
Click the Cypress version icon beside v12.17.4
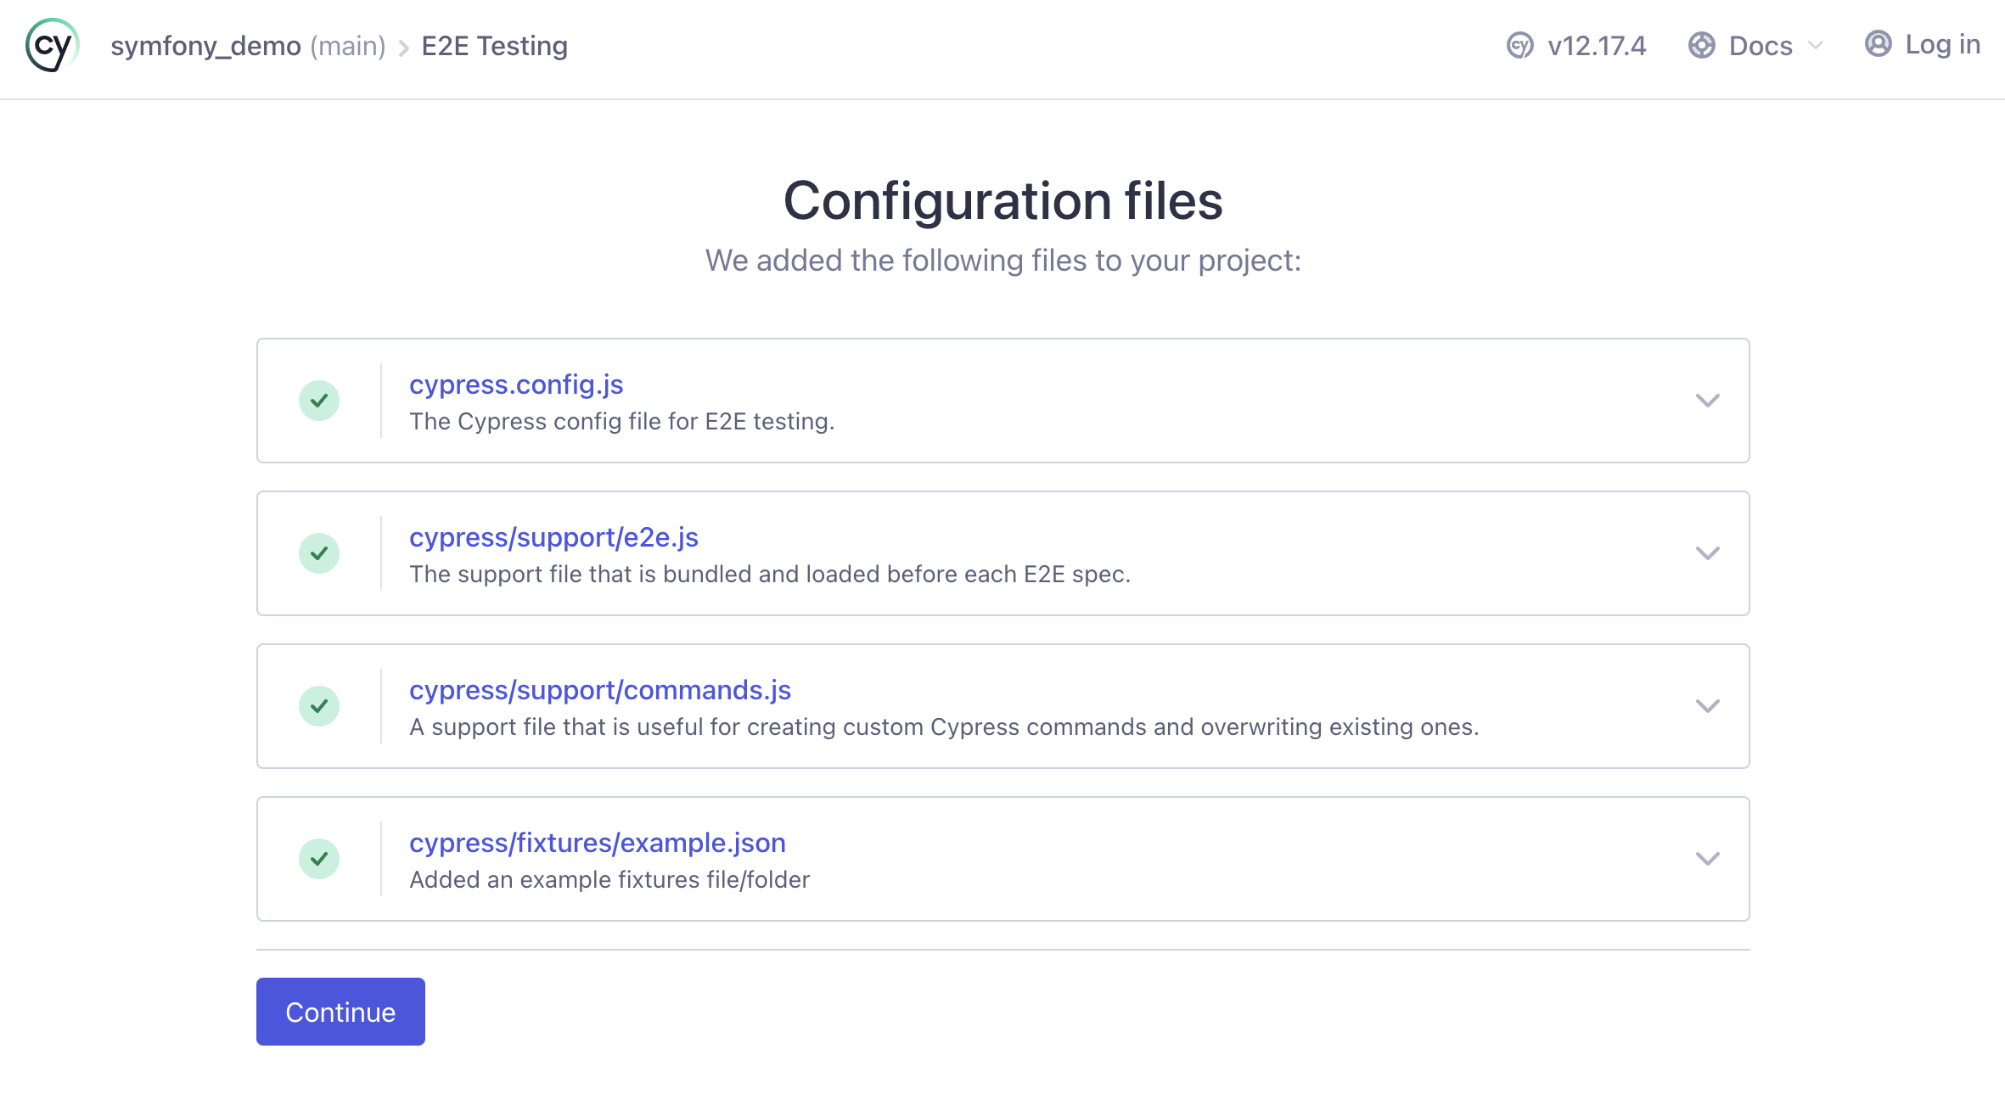point(1519,46)
